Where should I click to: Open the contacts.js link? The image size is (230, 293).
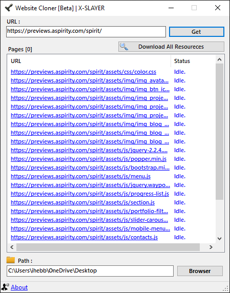[x=84, y=237]
